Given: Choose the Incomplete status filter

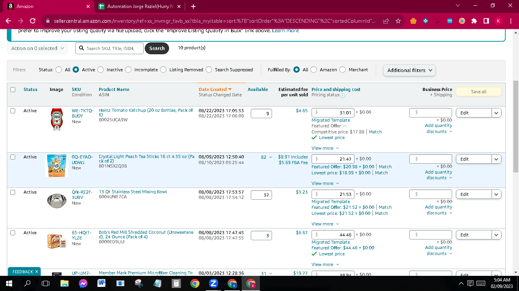Looking at the screenshot, I should click(x=128, y=69).
